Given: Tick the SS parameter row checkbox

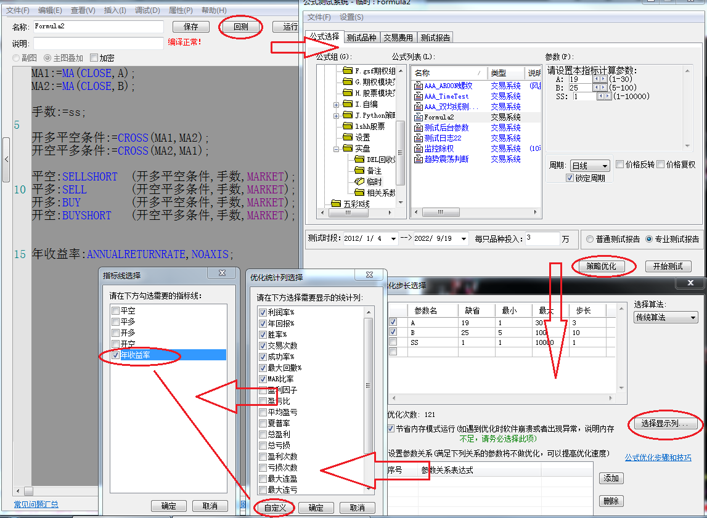Looking at the screenshot, I should click(393, 342).
